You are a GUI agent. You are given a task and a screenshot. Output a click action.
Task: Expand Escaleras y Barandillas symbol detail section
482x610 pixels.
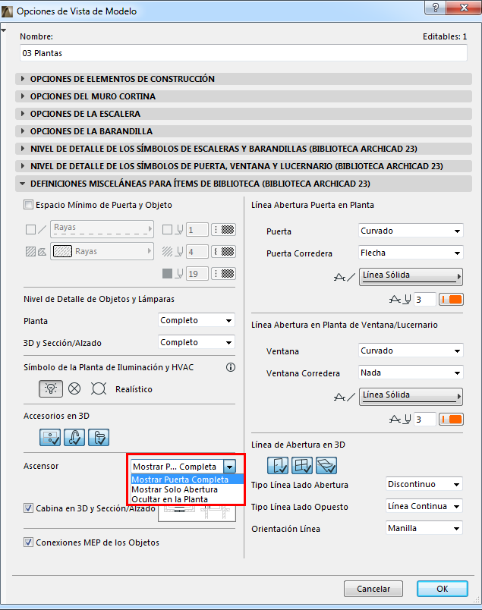[244, 149]
